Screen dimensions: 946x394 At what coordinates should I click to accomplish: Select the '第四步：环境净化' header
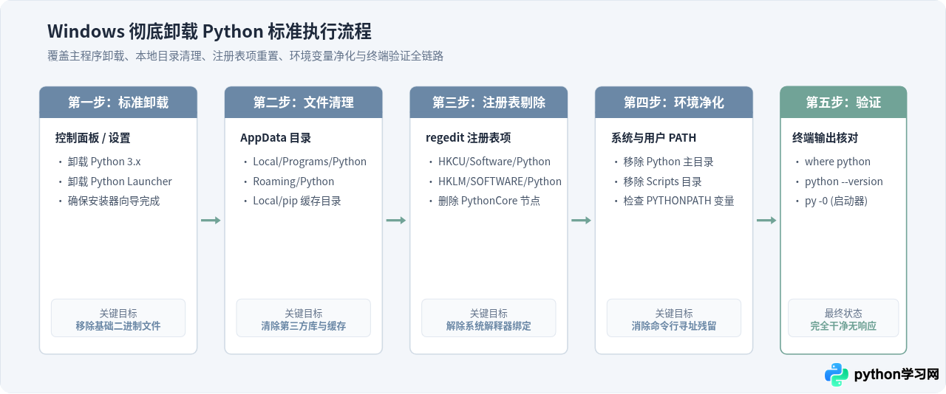coord(674,103)
